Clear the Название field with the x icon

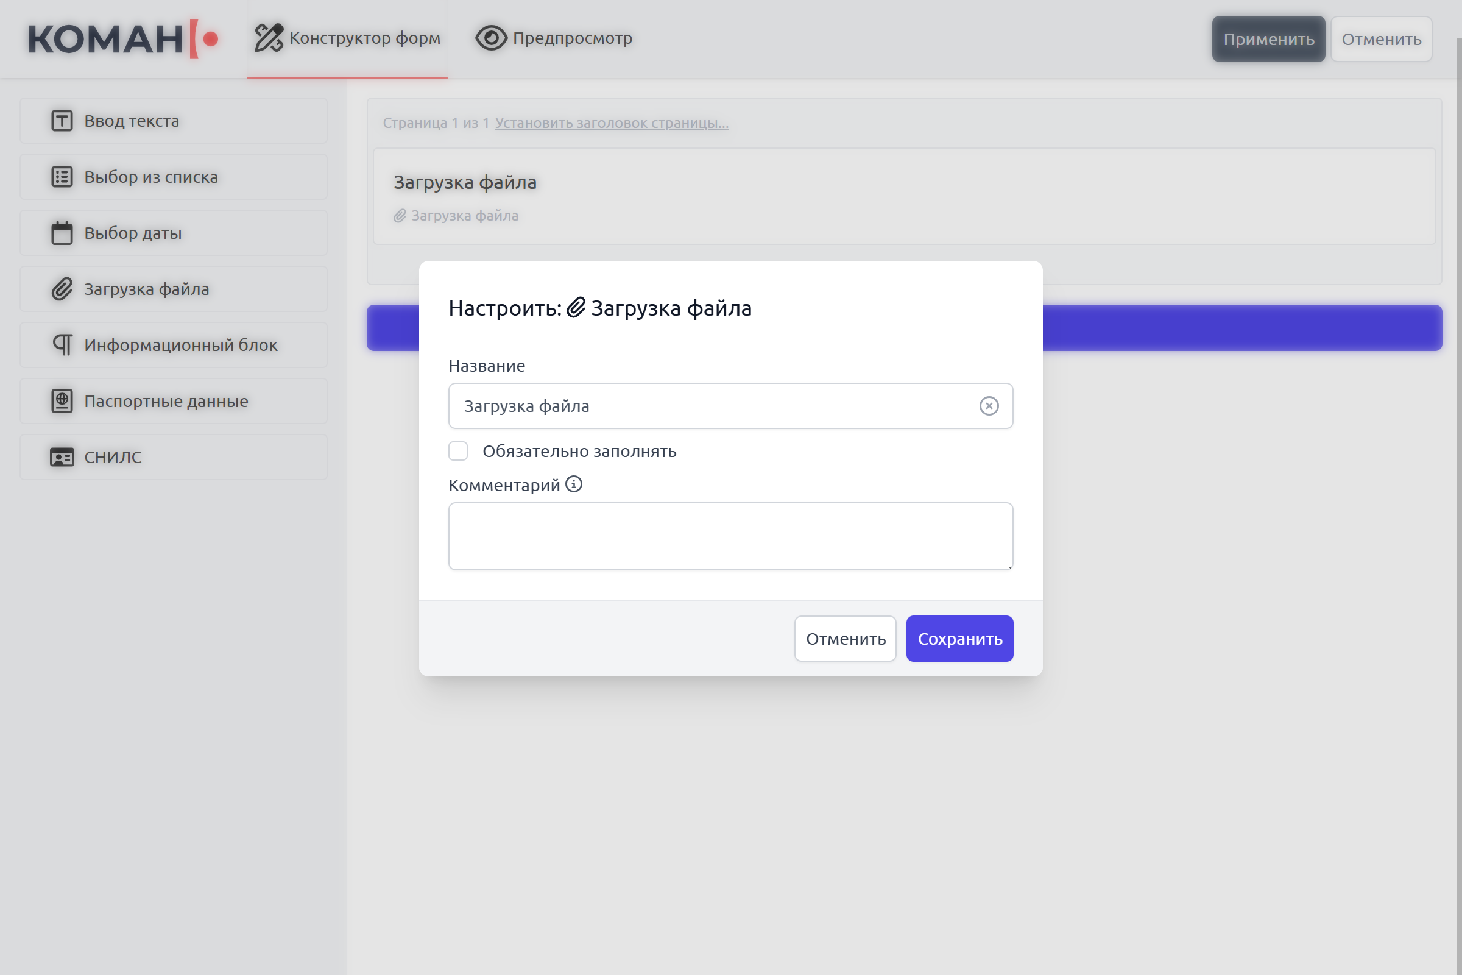click(988, 405)
